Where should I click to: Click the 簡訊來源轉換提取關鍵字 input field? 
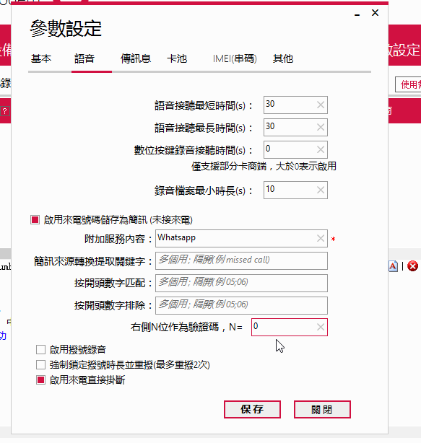pyautogui.click(x=241, y=260)
